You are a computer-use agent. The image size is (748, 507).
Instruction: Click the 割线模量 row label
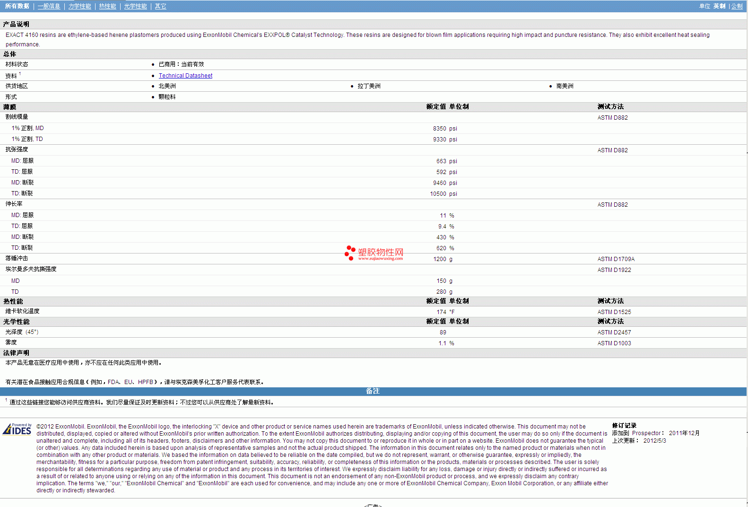pyautogui.click(x=17, y=117)
